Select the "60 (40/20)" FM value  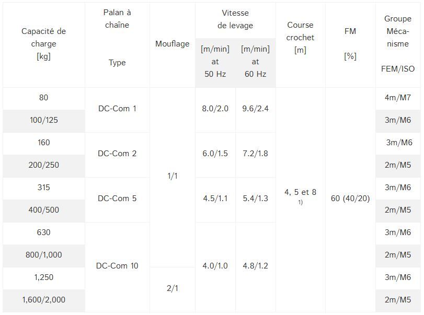350,199
